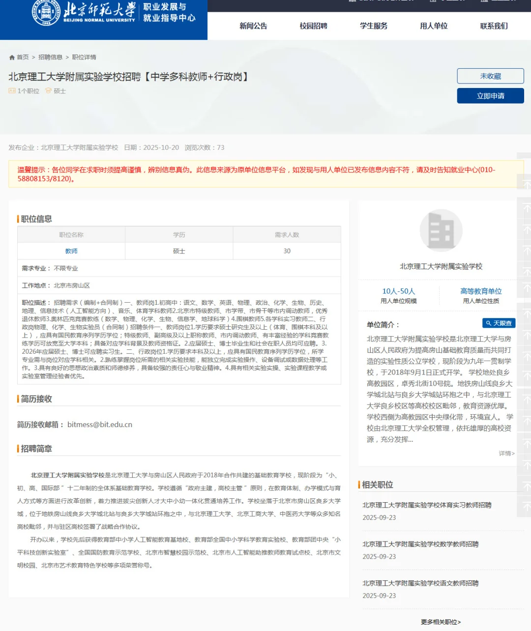This screenshot has height=631, width=531.
Task: Open 语文教师招聘 related job
Action: click(420, 583)
